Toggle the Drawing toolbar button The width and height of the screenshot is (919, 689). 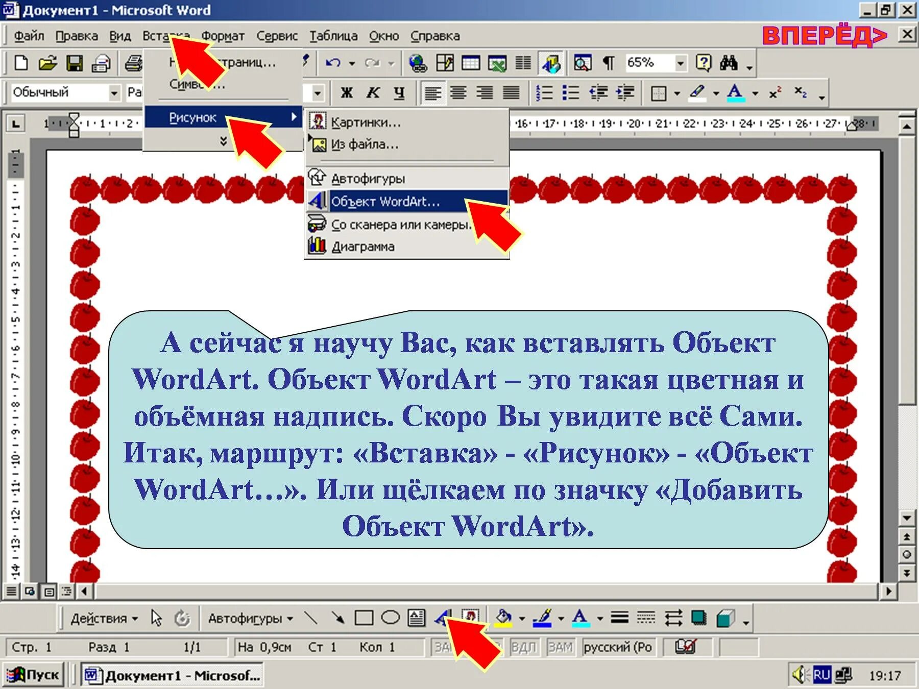(550, 63)
